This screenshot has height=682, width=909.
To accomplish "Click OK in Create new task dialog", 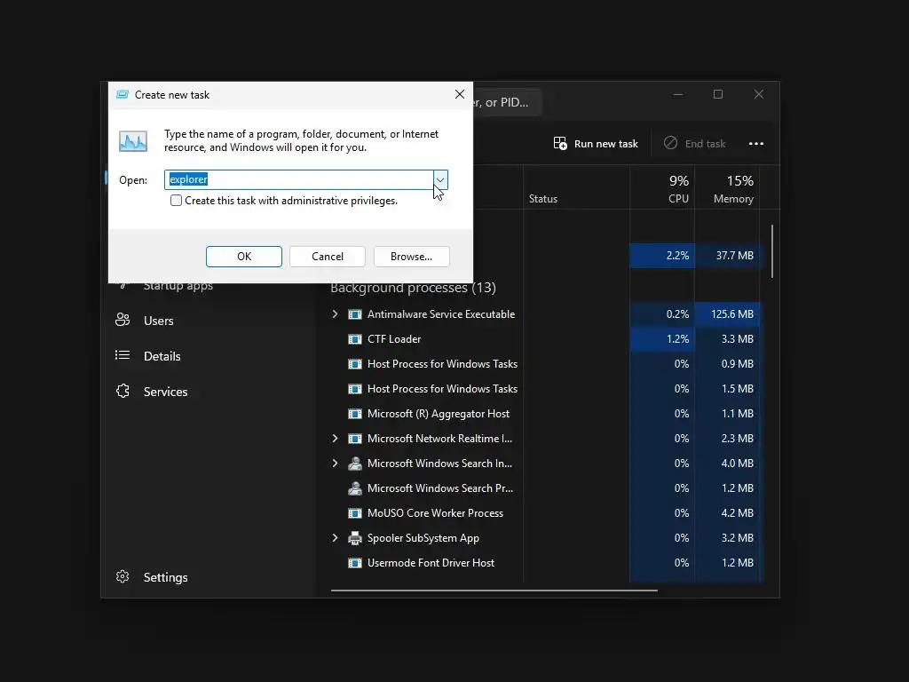I will (244, 257).
